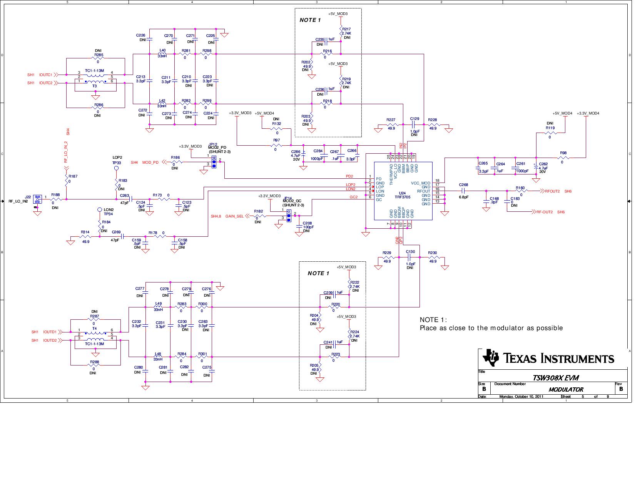Screen dimensions: 635x490
Task: Click the R98 resistor near +3.3V_MOD4
Action: pyautogui.click(x=563, y=158)
